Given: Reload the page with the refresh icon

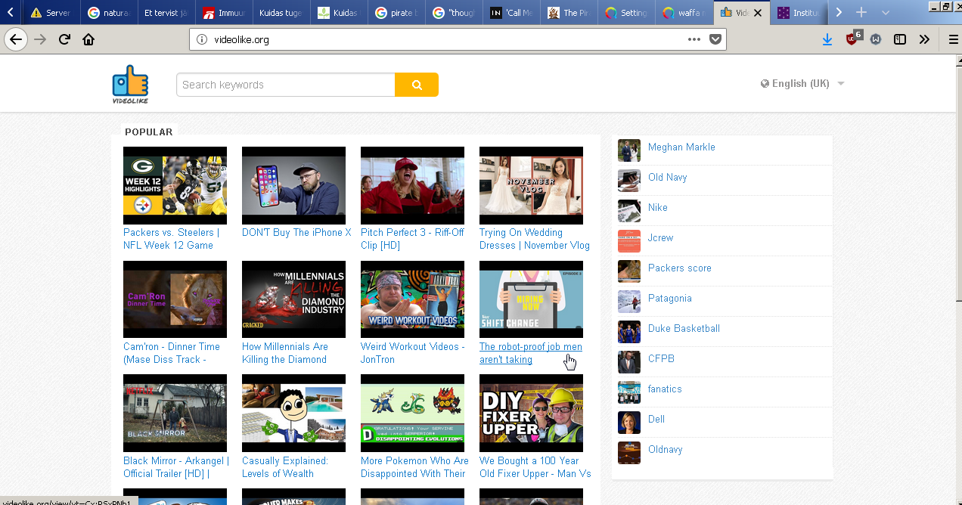Looking at the screenshot, I should pyautogui.click(x=64, y=39).
